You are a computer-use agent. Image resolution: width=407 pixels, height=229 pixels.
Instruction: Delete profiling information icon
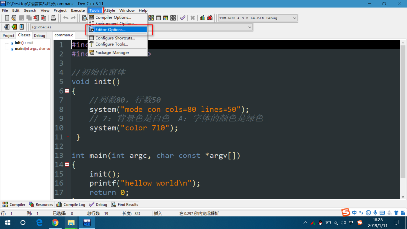(x=210, y=18)
